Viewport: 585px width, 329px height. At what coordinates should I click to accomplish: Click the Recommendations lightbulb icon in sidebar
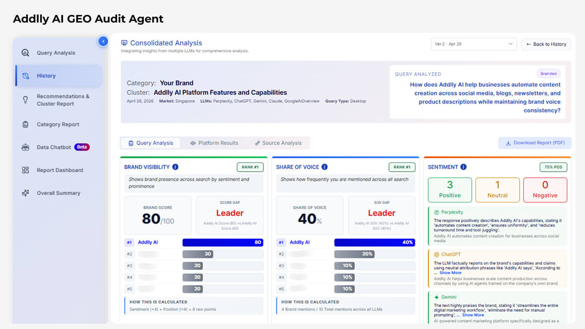(25, 99)
